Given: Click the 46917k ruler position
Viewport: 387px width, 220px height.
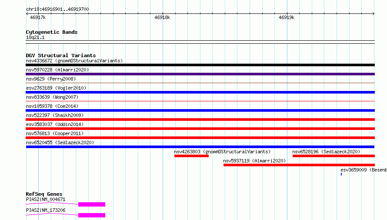Looking at the screenshot, I should coord(38,17).
